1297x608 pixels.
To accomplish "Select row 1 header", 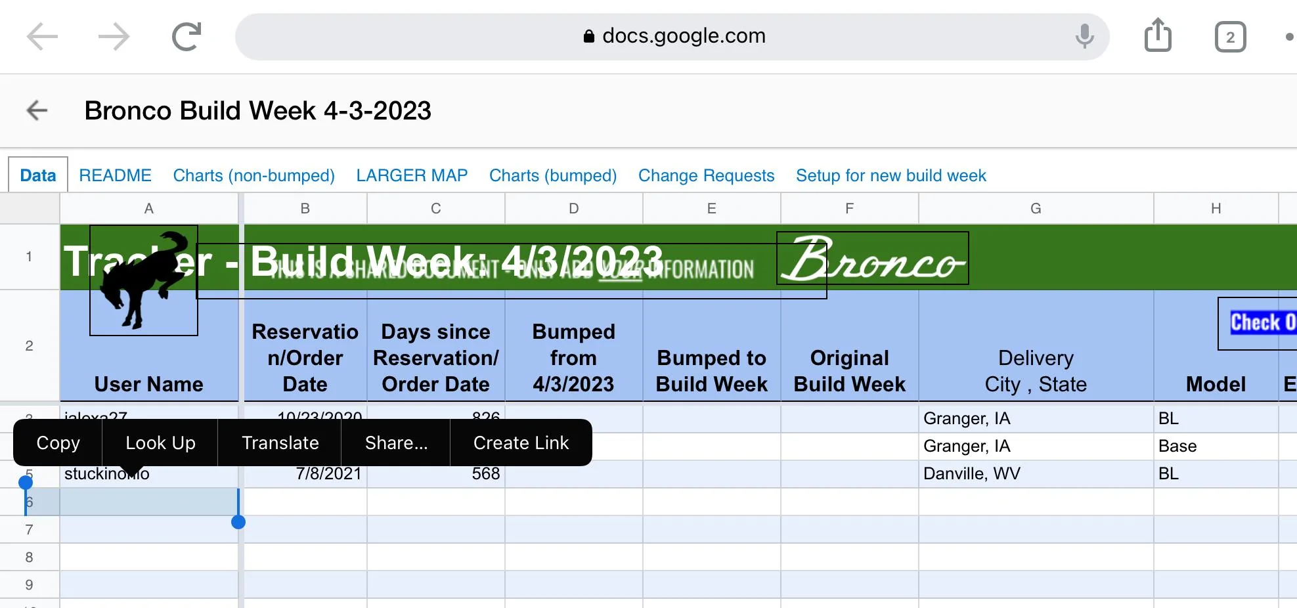I will coord(30,257).
